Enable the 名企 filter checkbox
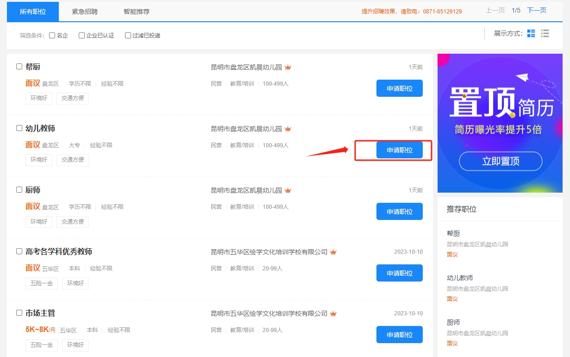570x357 pixels. [x=52, y=35]
